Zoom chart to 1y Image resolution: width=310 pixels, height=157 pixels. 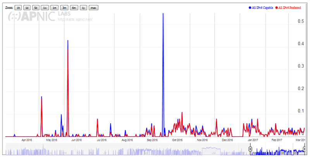tap(83, 8)
